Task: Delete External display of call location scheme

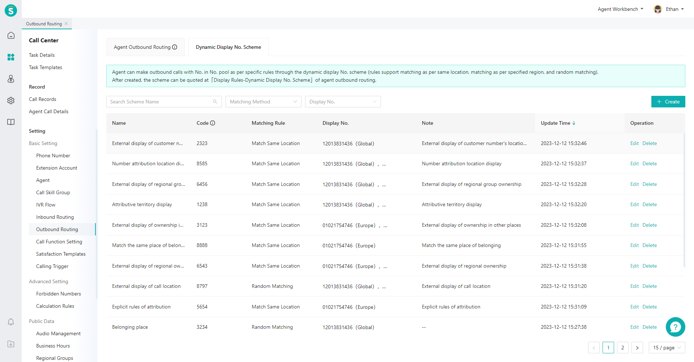Action: coord(650,286)
